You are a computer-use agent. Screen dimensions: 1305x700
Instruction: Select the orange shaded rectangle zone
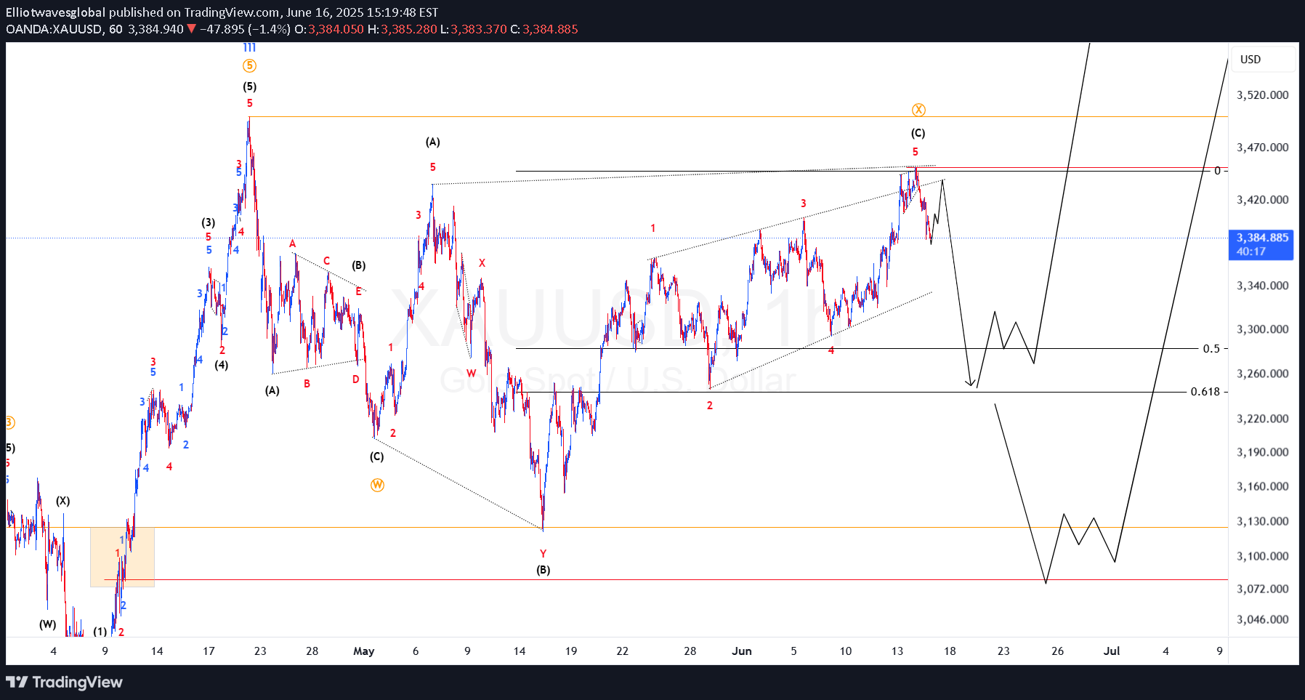122,557
